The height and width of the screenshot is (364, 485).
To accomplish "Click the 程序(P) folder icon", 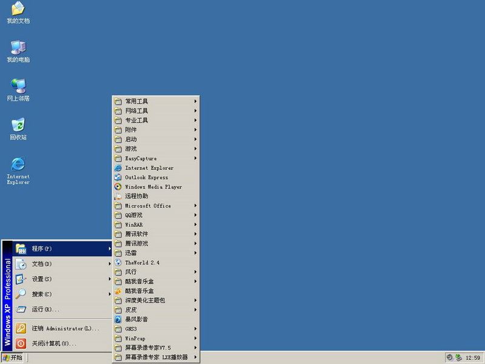I will pos(21,249).
